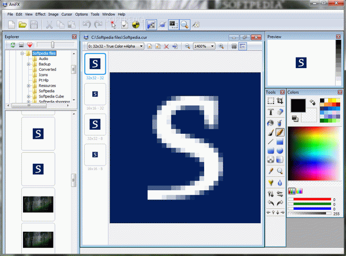
Task: Open file using yellow folder icon
Action: coord(22,24)
